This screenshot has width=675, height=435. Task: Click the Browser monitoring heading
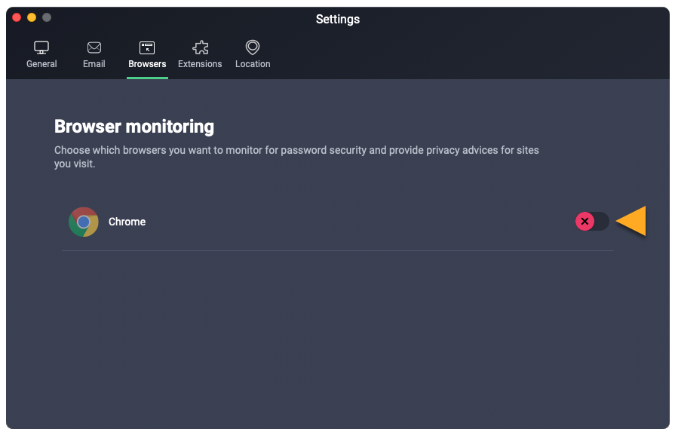click(x=134, y=126)
